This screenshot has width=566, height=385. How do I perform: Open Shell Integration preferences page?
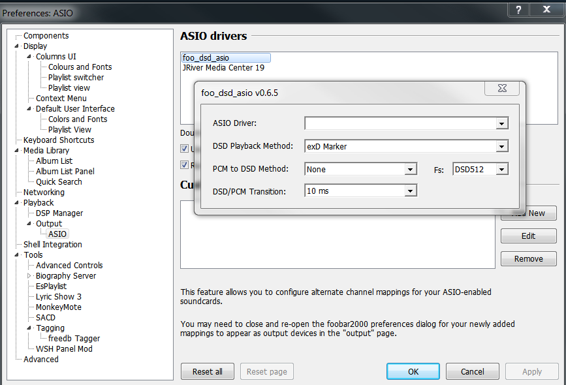pyautogui.click(x=53, y=245)
